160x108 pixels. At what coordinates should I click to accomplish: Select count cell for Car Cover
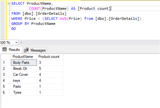[x=50, y=74]
